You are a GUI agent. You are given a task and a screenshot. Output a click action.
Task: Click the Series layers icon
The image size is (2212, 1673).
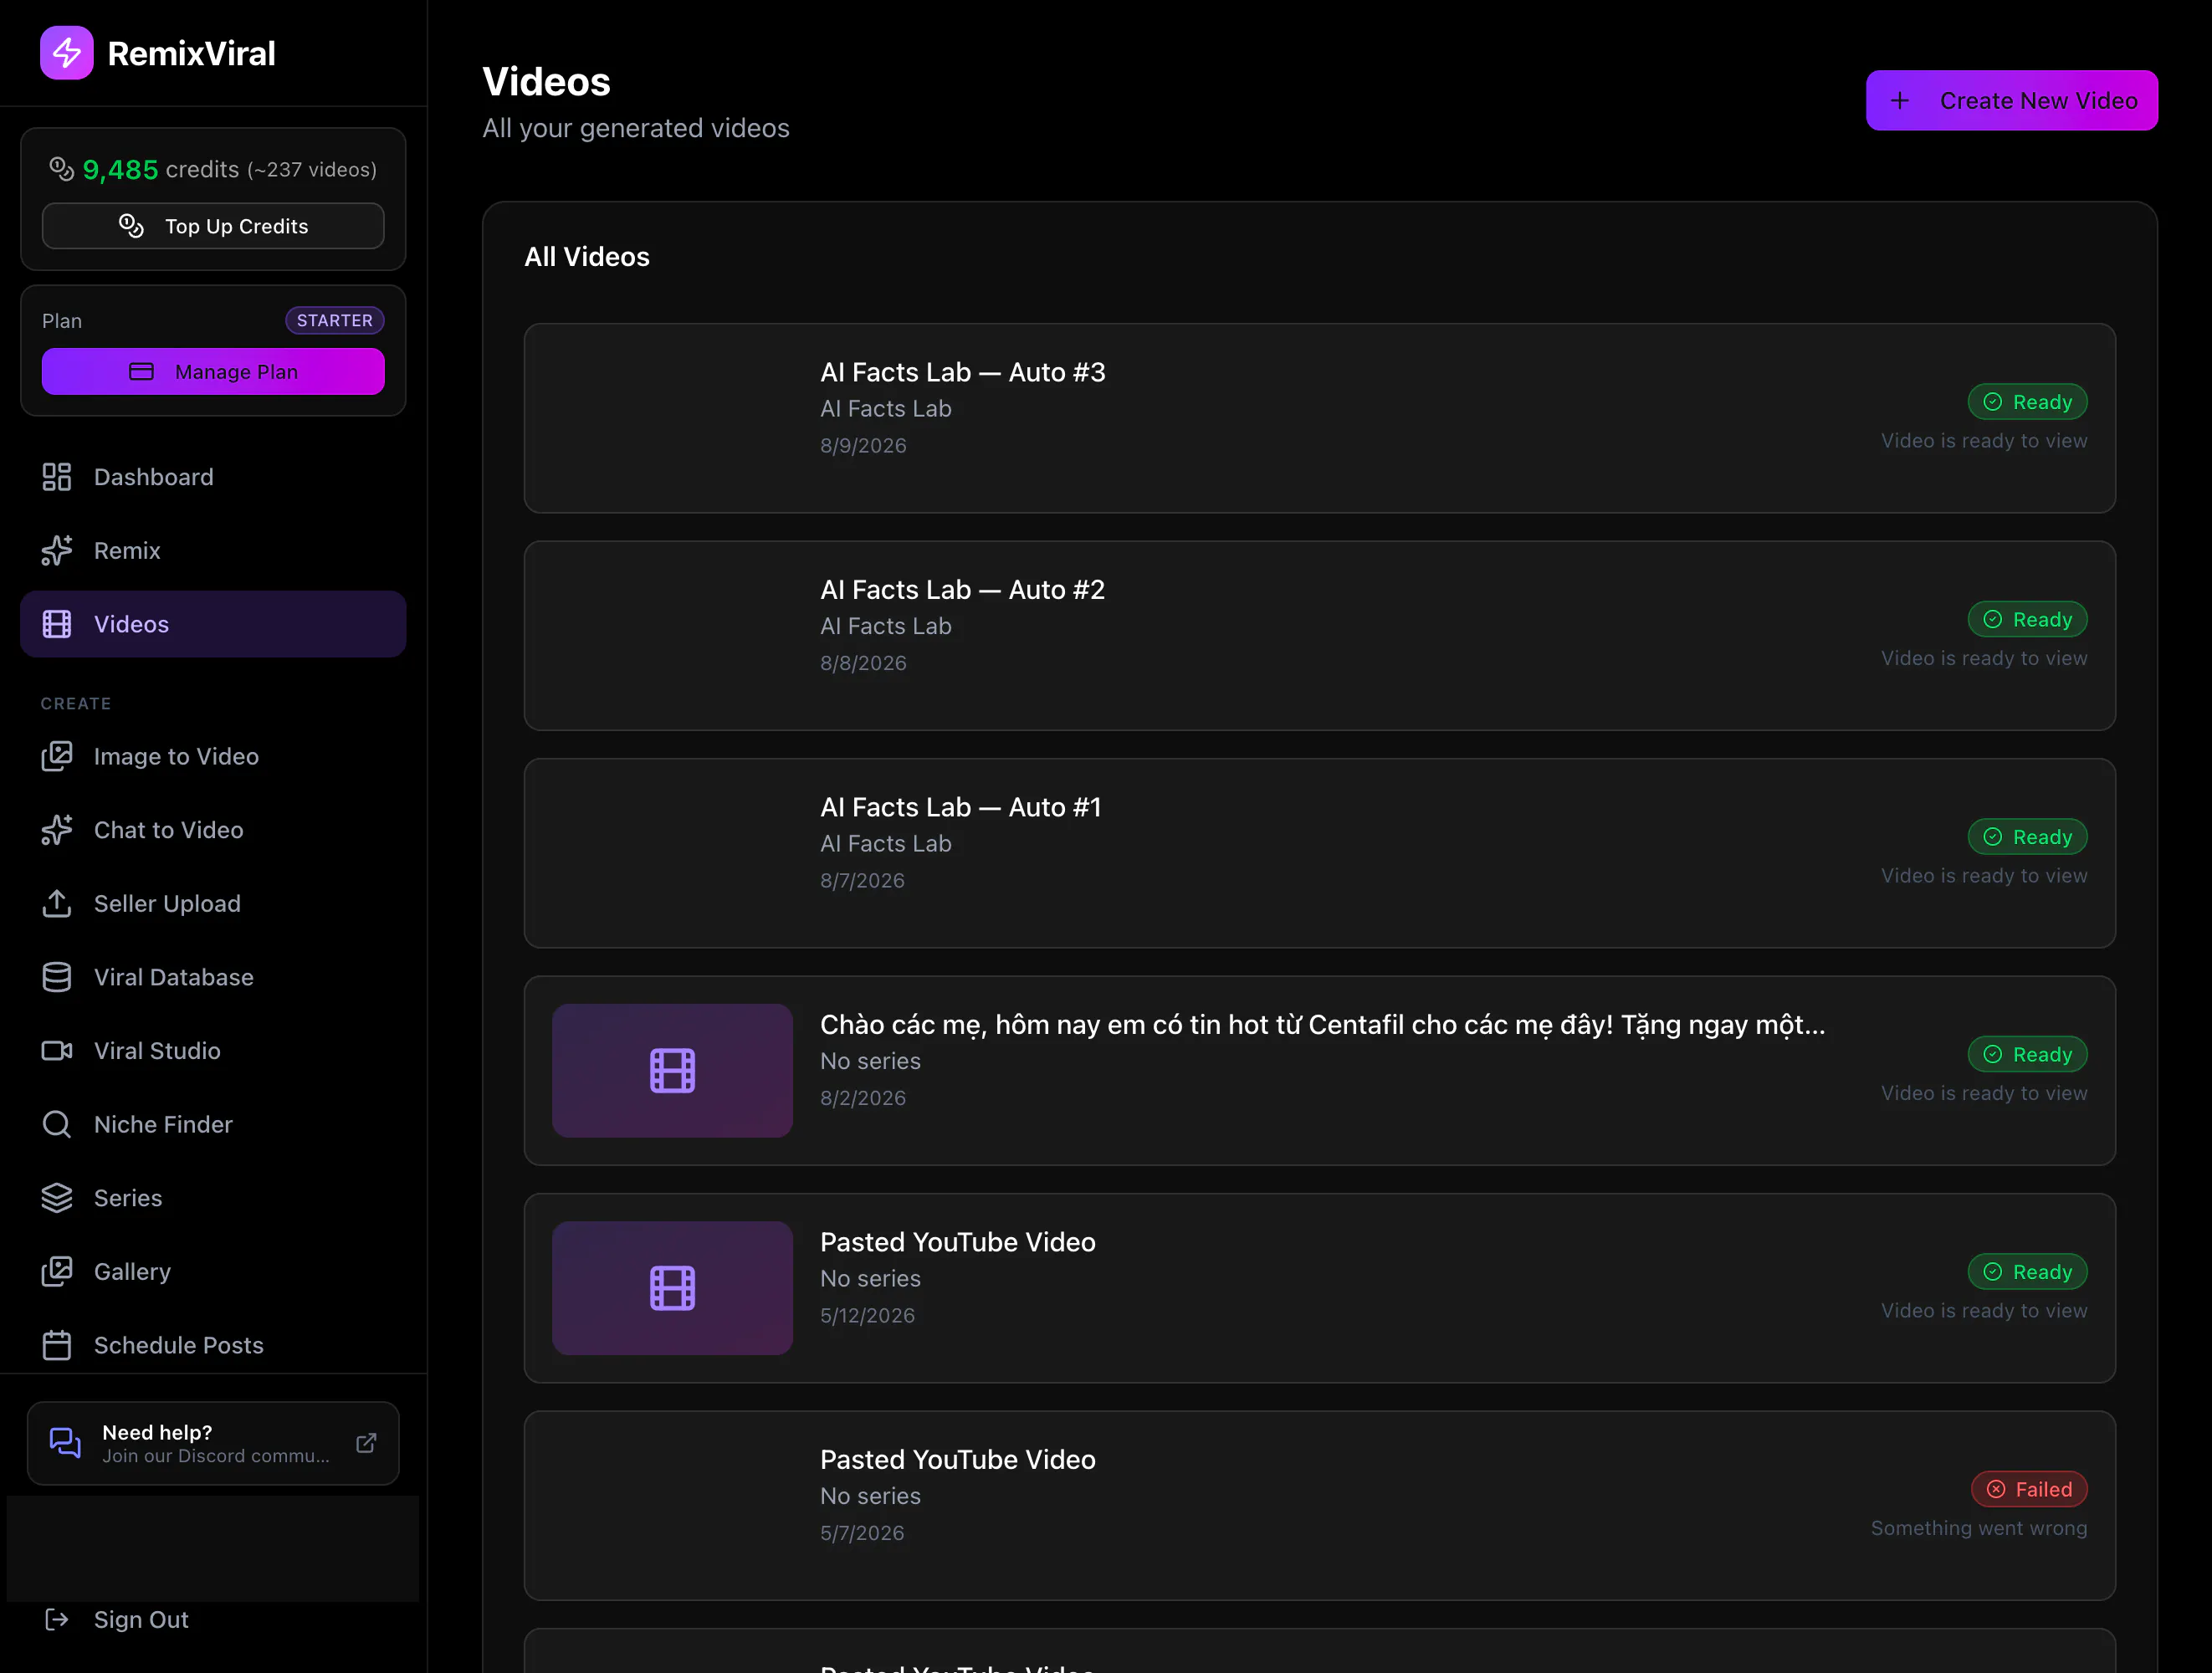pos(57,1197)
